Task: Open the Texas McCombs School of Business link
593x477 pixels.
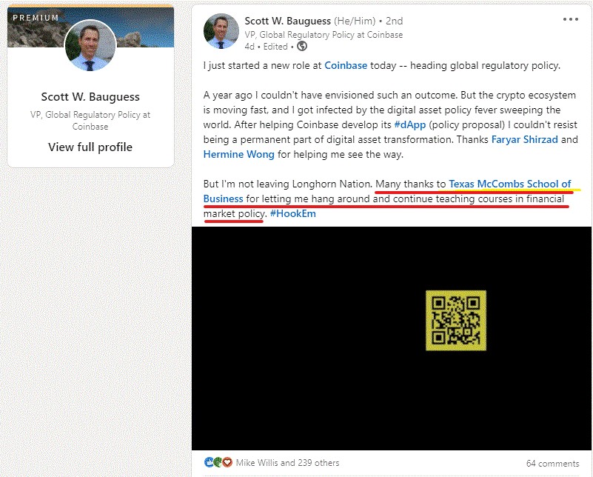Action: click(x=512, y=184)
